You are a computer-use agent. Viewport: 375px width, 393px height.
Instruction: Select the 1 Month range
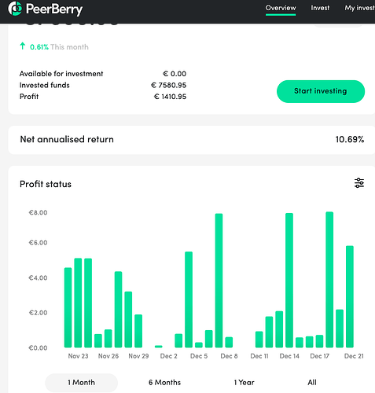[x=81, y=383]
